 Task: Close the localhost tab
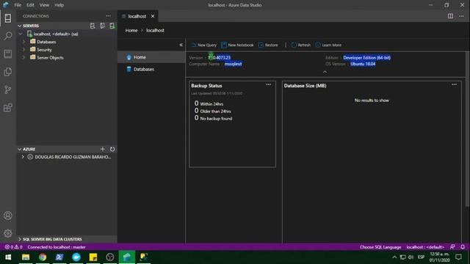click(153, 16)
